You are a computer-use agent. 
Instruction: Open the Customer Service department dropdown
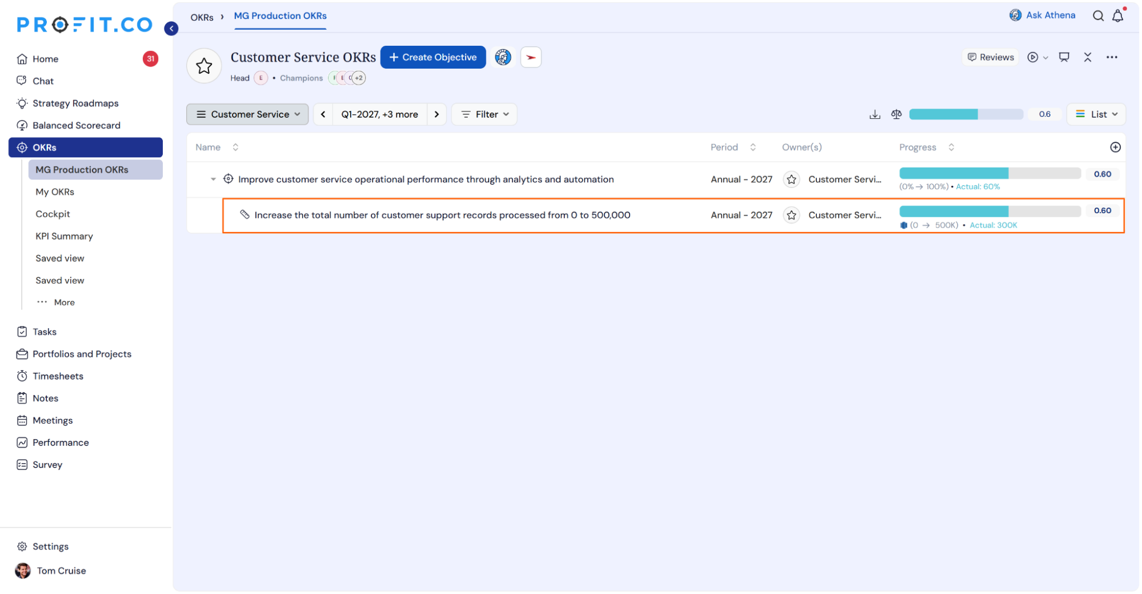[x=247, y=114]
